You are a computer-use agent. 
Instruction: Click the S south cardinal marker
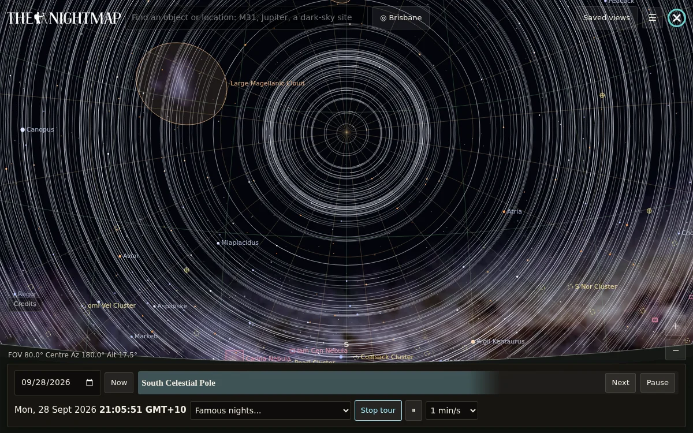(346, 345)
